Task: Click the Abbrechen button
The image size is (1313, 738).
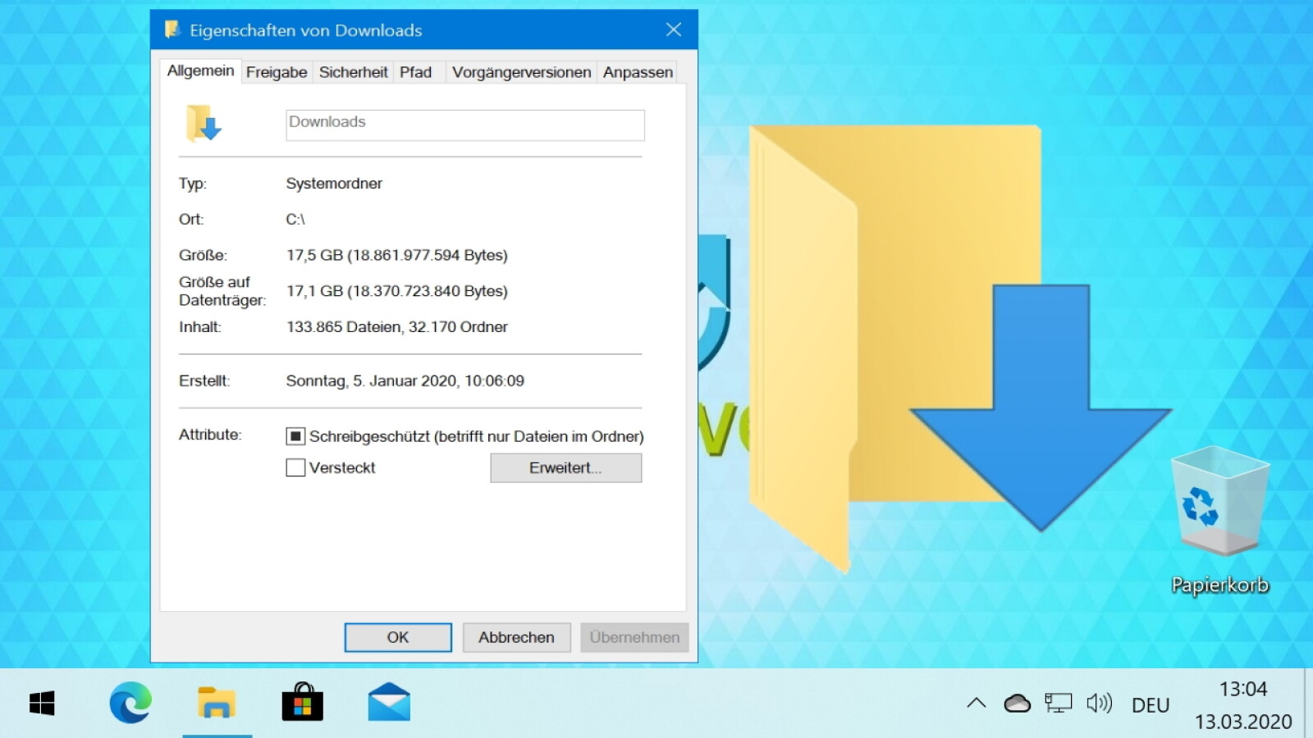Action: click(516, 637)
